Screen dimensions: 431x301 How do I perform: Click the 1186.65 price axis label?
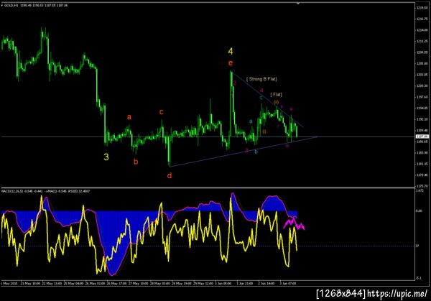coord(422,142)
